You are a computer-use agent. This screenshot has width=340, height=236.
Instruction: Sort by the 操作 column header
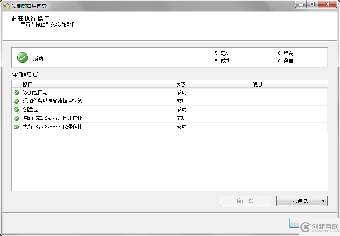[x=97, y=84]
